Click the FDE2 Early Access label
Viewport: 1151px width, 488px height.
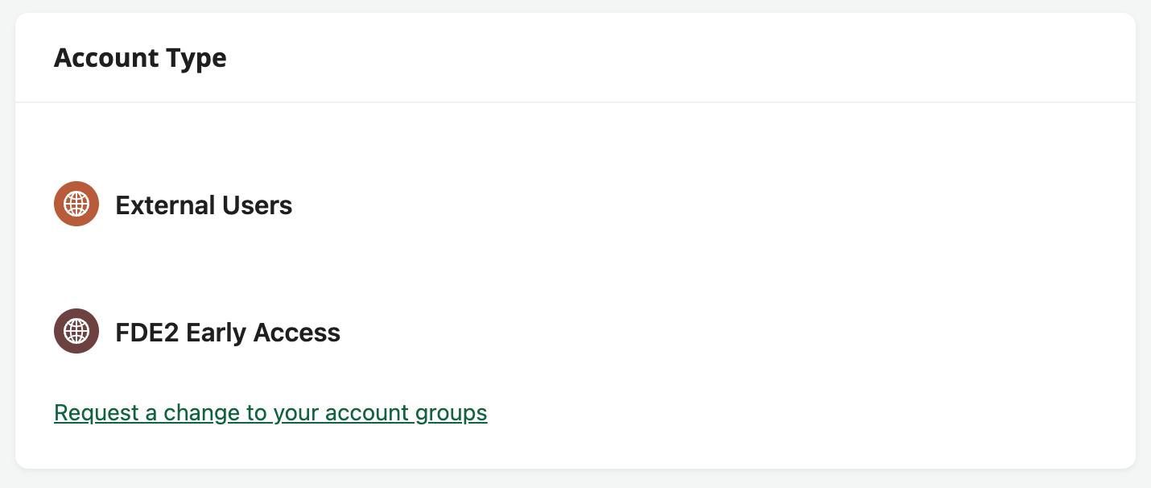tap(228, 332)
